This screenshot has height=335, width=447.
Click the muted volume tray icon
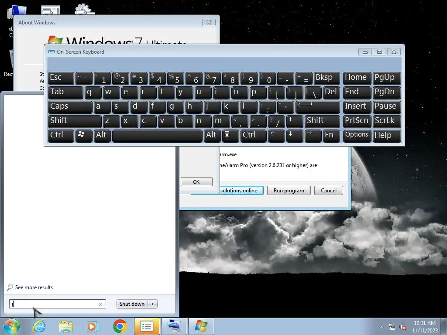coord(403,327)
